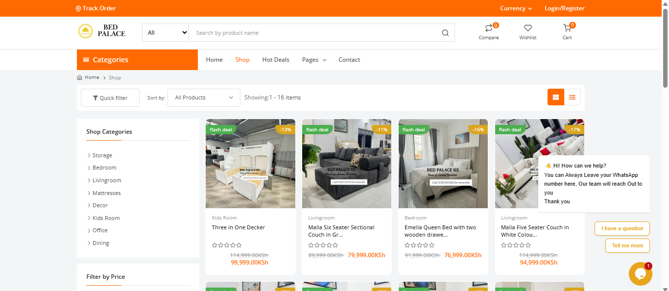Go to Hot Deals menu item
The width and height of the screenshot is (669, 291).
point(276,60)
